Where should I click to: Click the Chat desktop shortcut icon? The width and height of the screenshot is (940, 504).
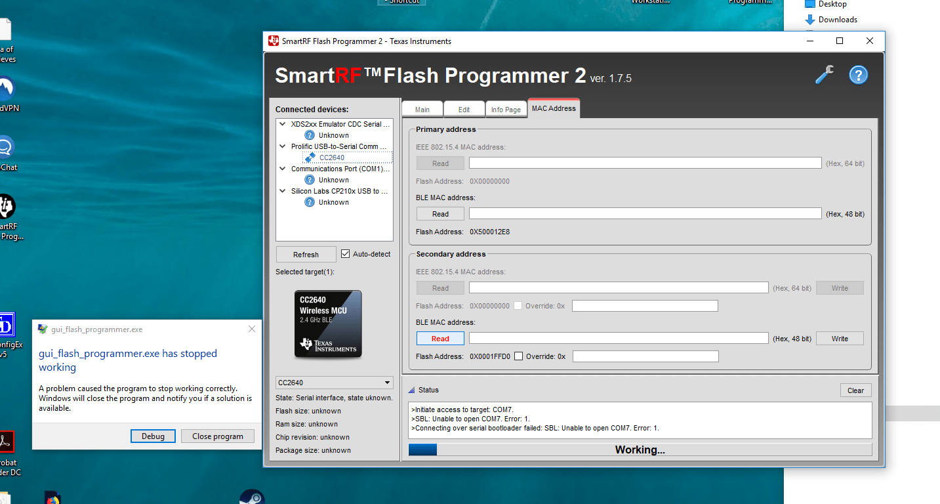[x=5, y=148]
